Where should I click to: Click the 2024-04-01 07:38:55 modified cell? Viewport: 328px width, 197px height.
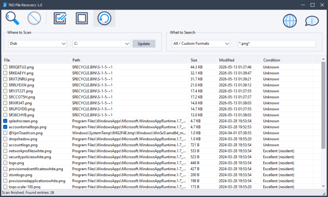235,133
